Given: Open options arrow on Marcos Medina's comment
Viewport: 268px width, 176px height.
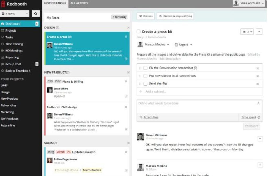Looking at the screenshot, I should pyautogui.click(x=260, y=165).
